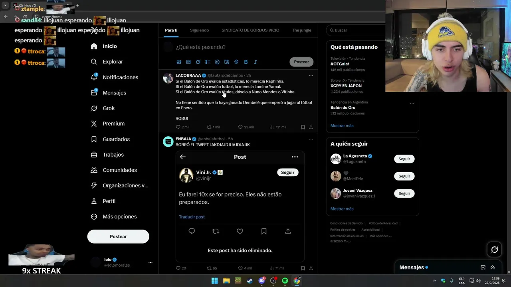This screenshot has height=287, width=511.
Task: Open floating Grok button
Action: [x=494, y=250]
